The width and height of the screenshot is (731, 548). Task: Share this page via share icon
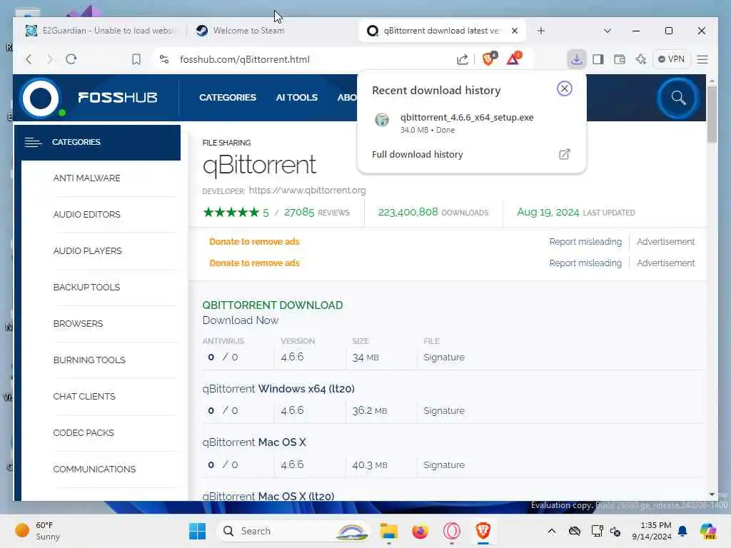pyautogui.click(x=462, y=59)
